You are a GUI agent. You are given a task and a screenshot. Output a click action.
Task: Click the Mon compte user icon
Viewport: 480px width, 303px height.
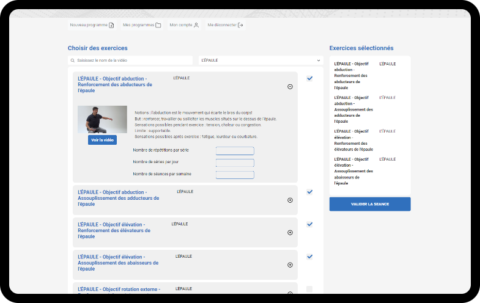coord(196,25)
